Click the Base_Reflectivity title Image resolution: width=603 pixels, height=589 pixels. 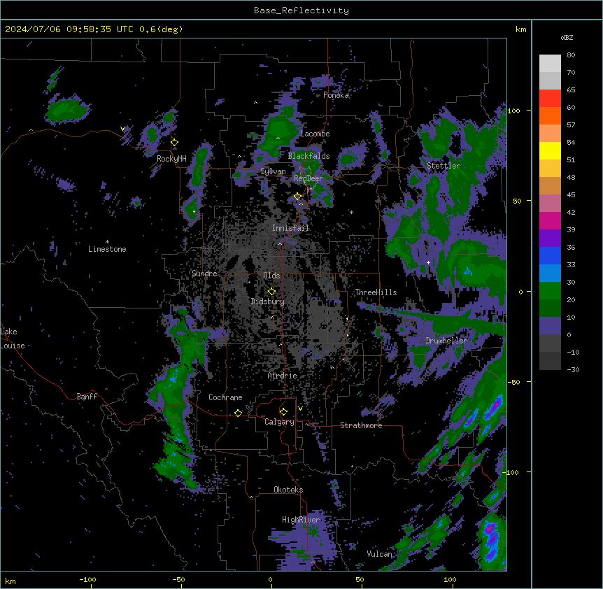[x=301, y=10]
